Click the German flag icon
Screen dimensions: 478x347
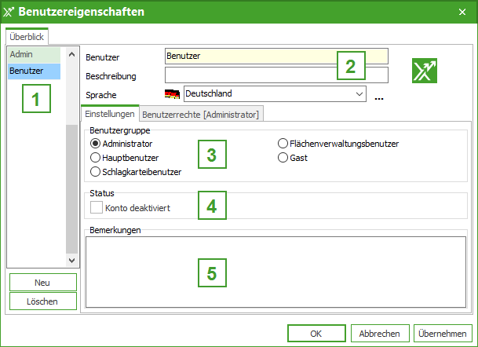click(x=172, y=94)
